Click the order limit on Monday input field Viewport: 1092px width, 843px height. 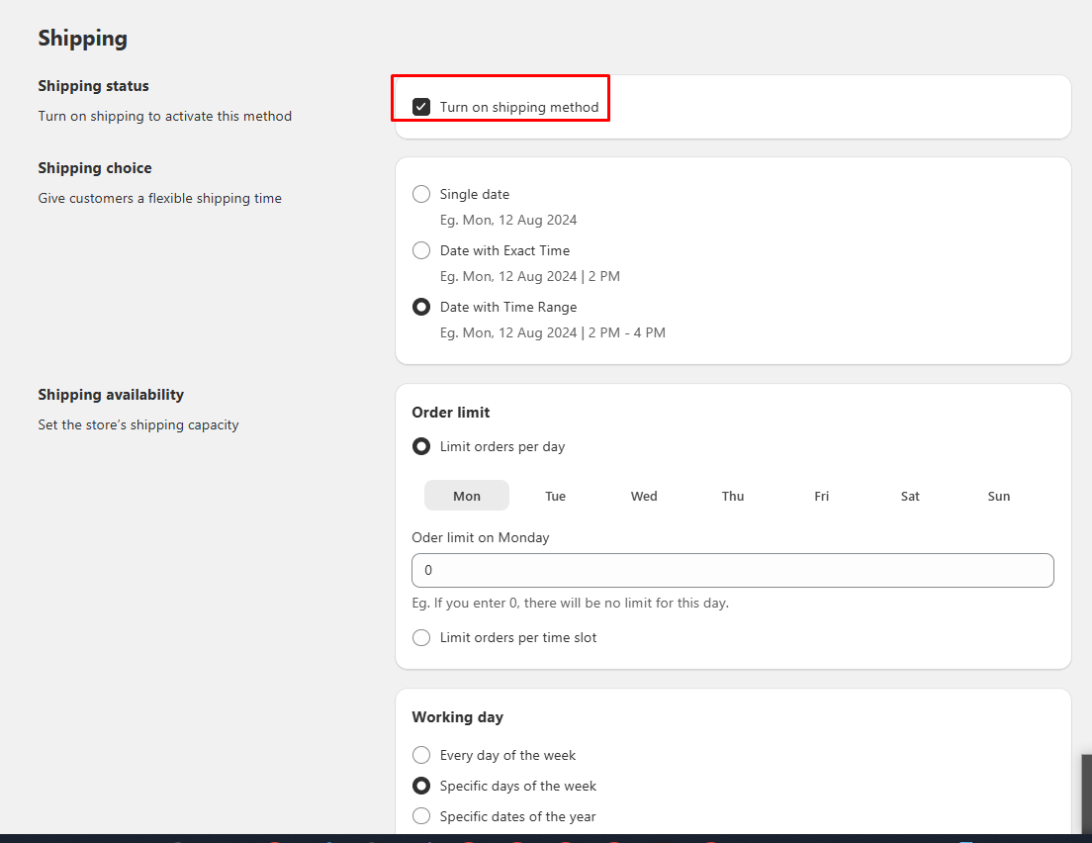tap(732, 571)
